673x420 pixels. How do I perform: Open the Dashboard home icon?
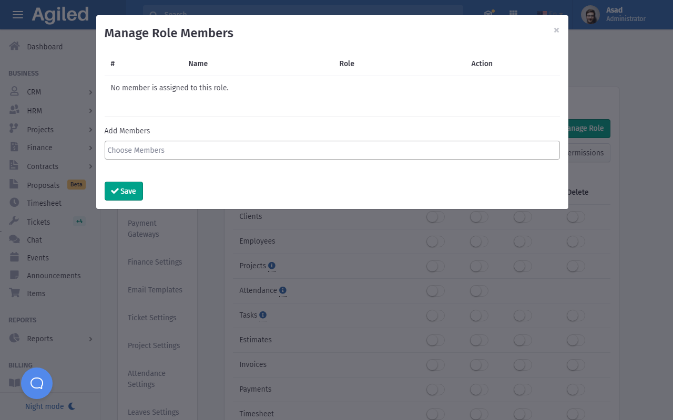click(x=15, y=46)
